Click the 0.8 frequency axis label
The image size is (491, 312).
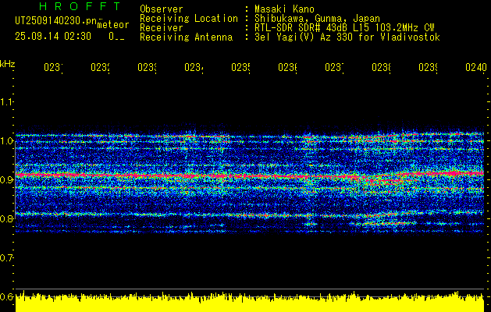tap(6, 218)
